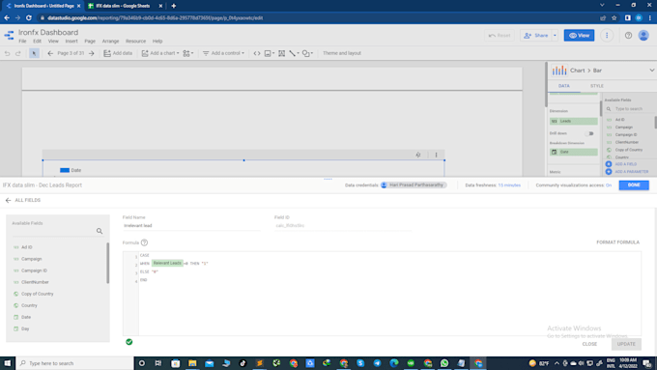Screen dimensions: 657x370
Task: Toggle the Drill down switch
Action: tap(589, 133)
